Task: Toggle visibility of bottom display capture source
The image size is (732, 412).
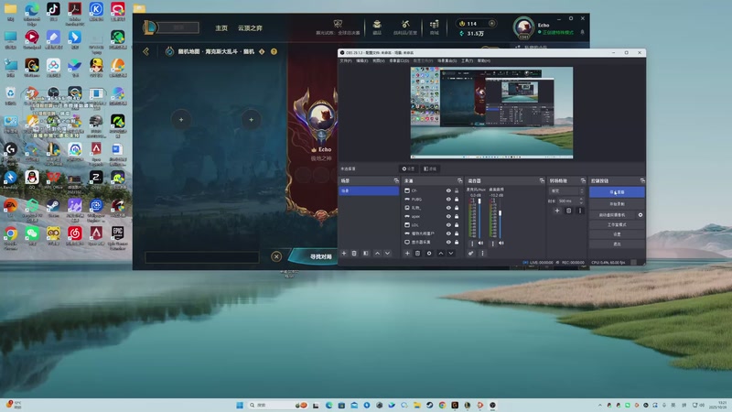Action: pyautogui.click(x=448, y=242)
